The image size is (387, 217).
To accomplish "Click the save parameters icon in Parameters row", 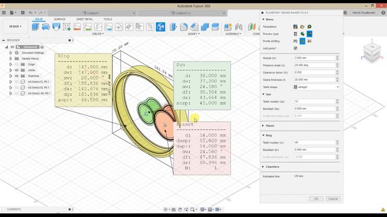I will (x=295, y=27).
